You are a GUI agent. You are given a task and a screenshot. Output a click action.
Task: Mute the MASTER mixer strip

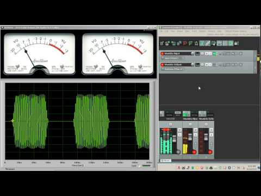179,130
